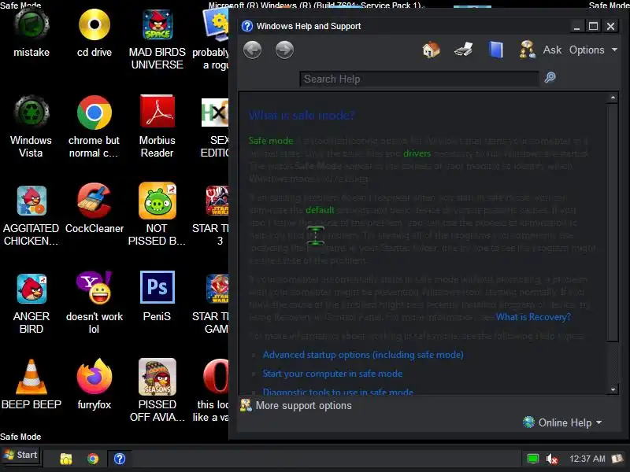The image size is (630, 472).
Task: Click the green 'drivers' glossary term
Action: [417, 153]
